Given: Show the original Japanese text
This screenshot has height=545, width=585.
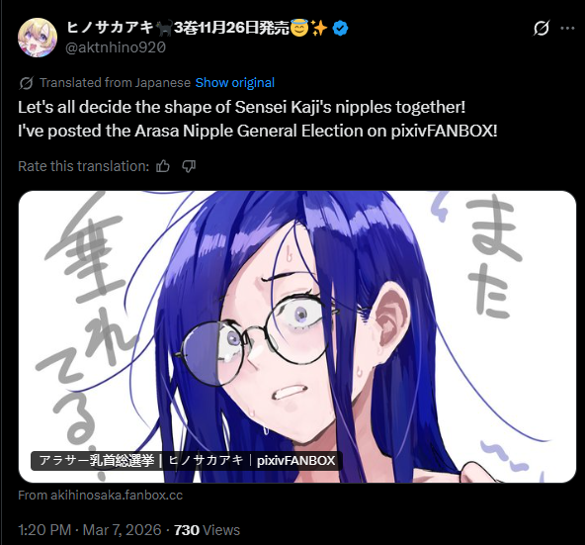Looking at the screenshot, I should tap(235, 82).
